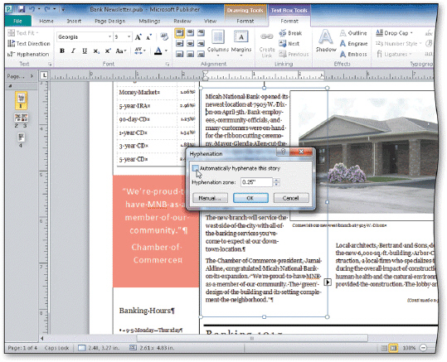This screenshot has height=362, width=447.
Task: Open Hyphenation from the Text group
Action: tap(28, 54)
